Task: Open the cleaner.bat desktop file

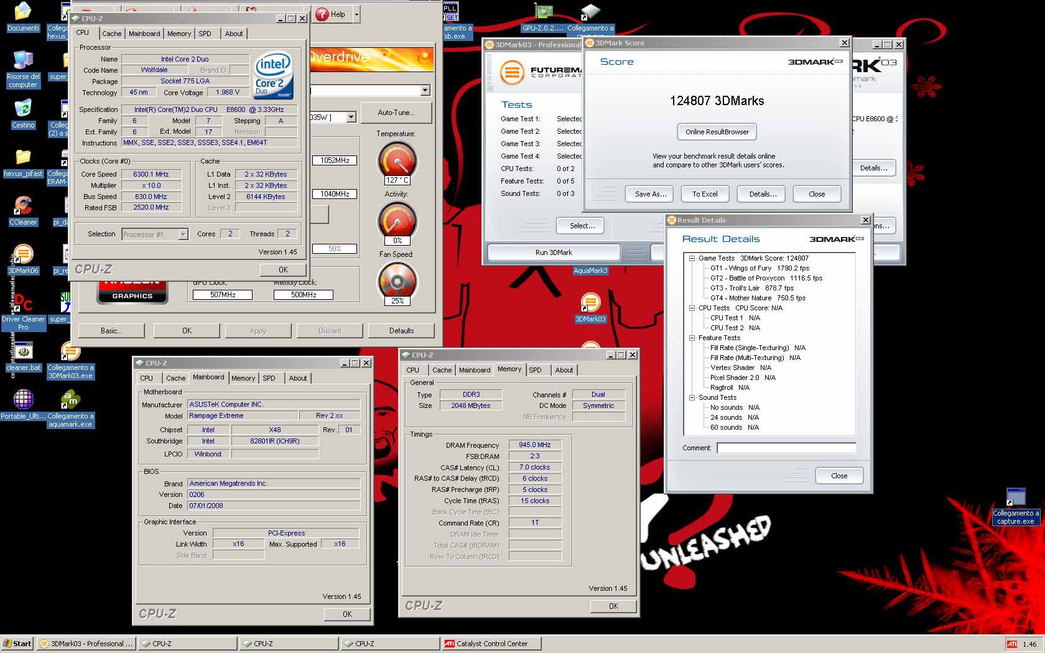Action: [x=23, y=351]
